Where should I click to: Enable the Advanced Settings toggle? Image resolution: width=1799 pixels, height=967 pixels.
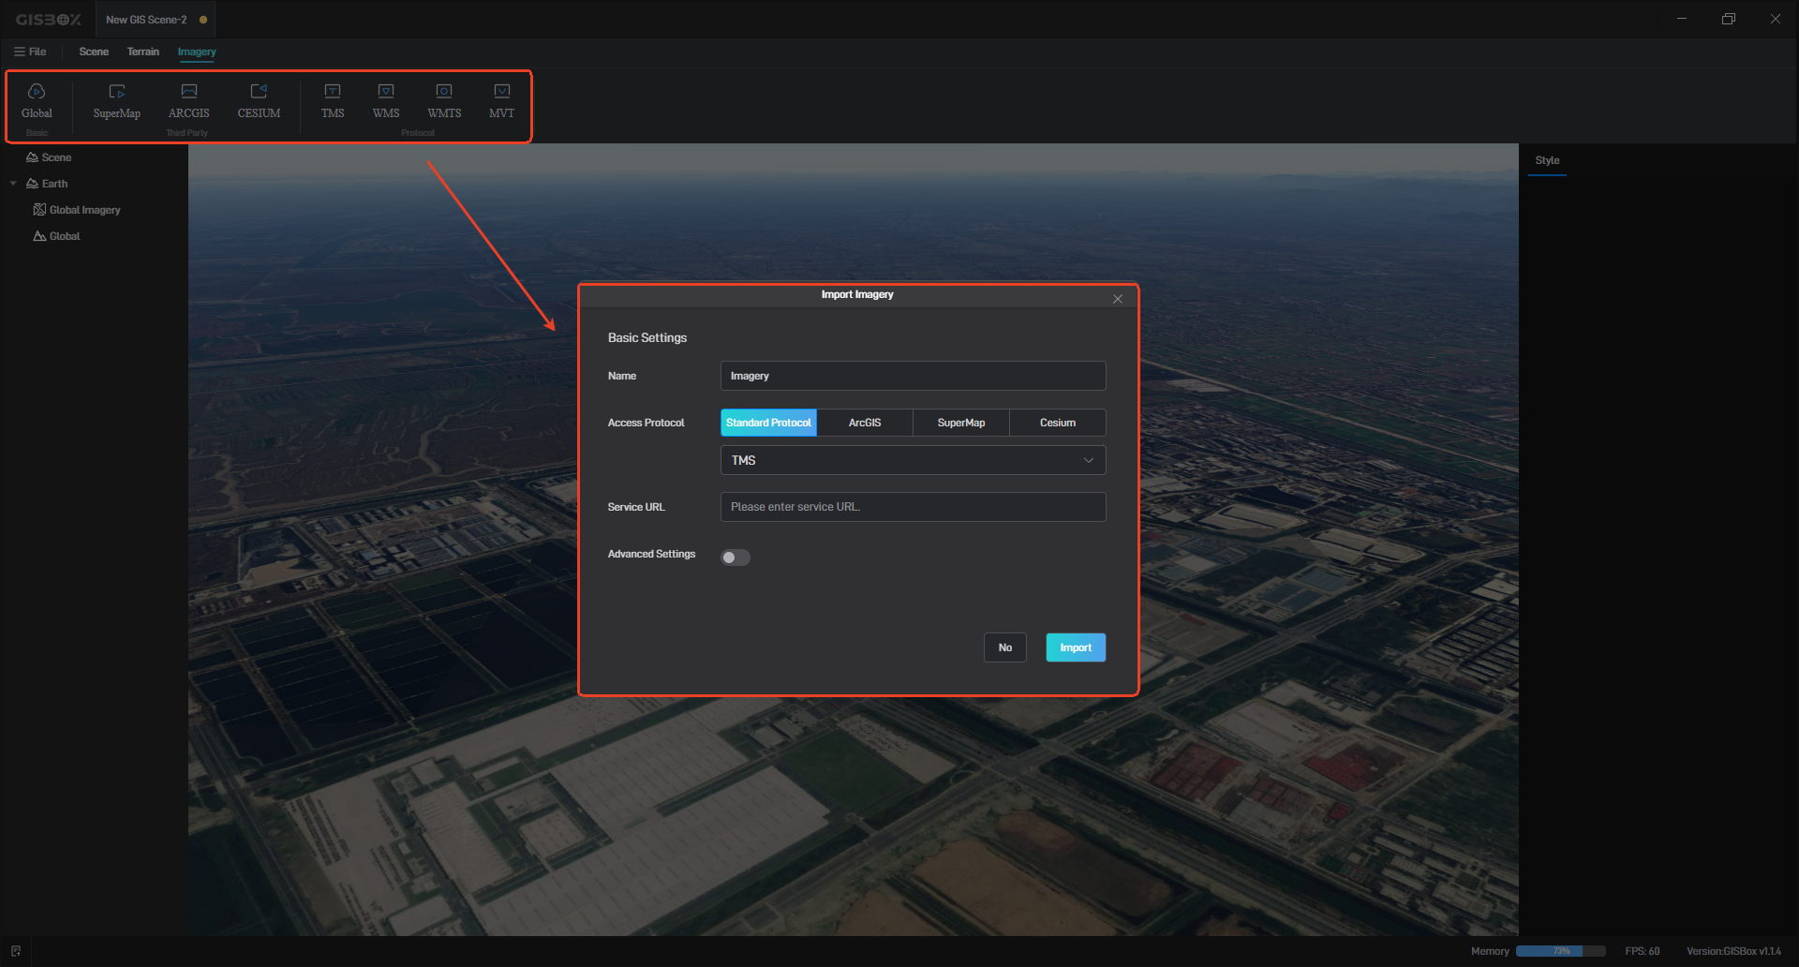[x=736, y=558]
